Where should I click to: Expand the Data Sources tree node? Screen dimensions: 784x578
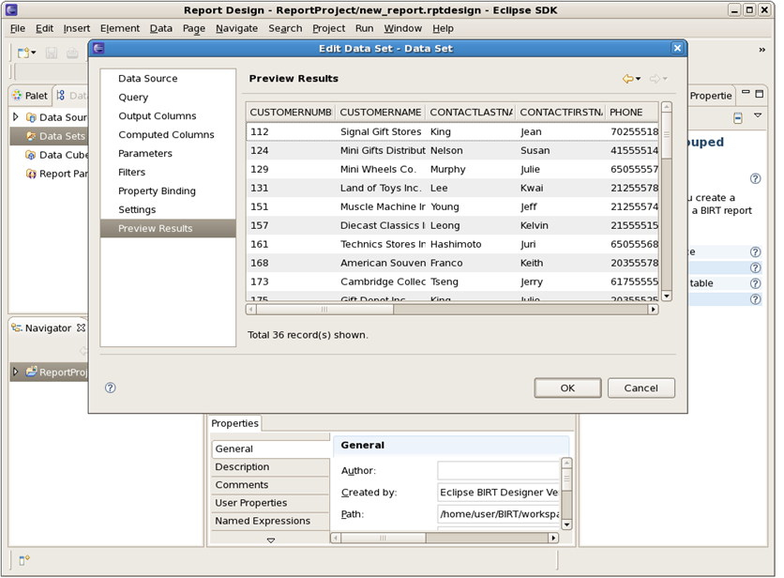tap(16, 117)
